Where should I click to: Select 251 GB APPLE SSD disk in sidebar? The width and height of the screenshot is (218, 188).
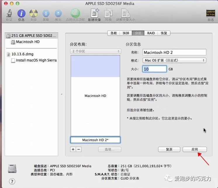[x=32, y=36]
